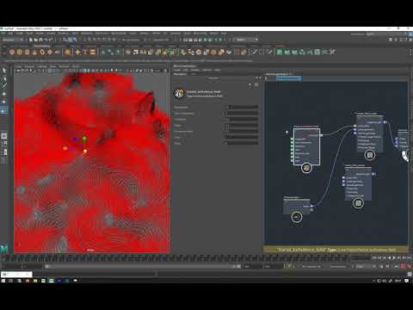The width and height of the screenshot is (413, 310).
Task: Click the turbulence field node in graph
Action: (306, 146)
